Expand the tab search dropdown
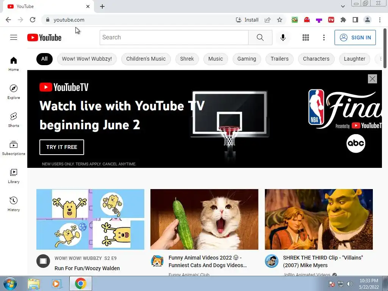This screenshot has height=291, width=388. [343, 6]
